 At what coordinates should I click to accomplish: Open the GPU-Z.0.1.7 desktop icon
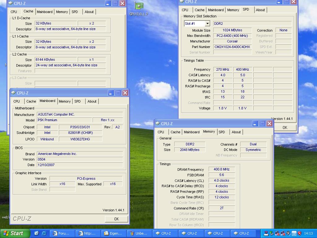[139, 8]
